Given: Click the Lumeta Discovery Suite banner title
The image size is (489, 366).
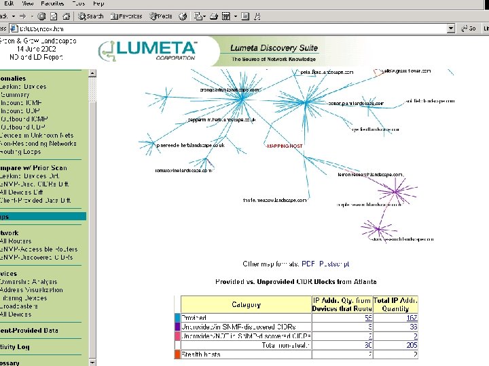Looking at the screenshot, I should pos(274,48).
